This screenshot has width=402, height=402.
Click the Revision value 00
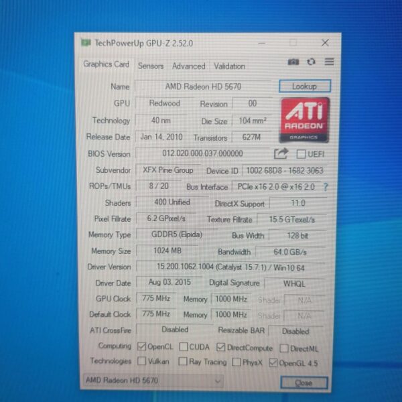[253, 103]
